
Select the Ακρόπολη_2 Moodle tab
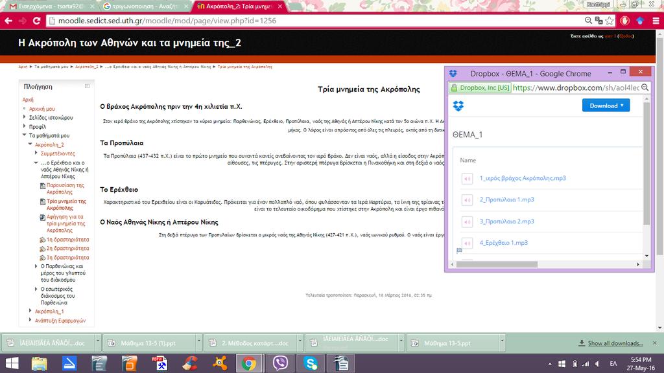[x=239, y=6]
